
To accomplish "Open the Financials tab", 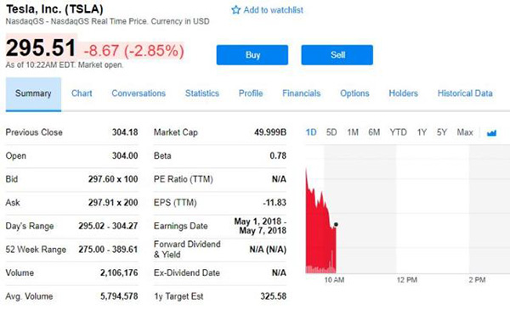I will (x=302, y=93).
